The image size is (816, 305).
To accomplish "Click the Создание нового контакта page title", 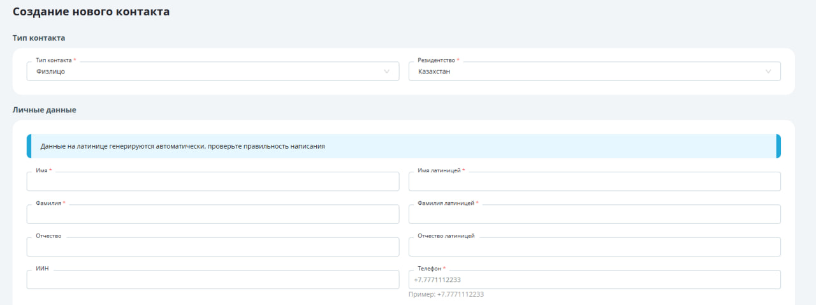I will click(x=91, y=11).
